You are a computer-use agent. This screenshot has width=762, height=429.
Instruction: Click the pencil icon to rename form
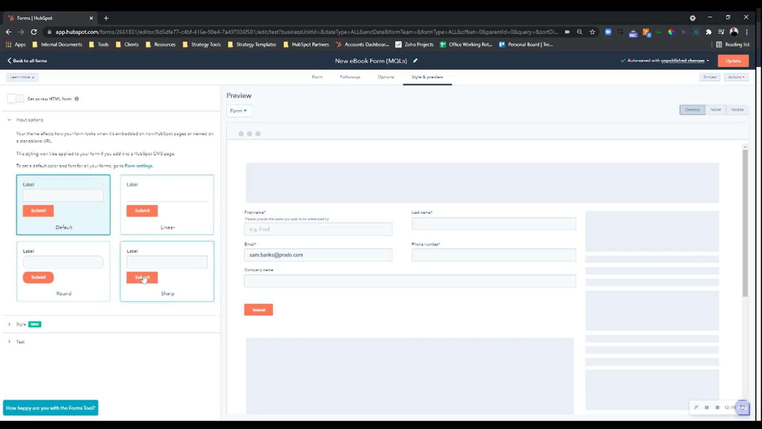pos(415,61)
